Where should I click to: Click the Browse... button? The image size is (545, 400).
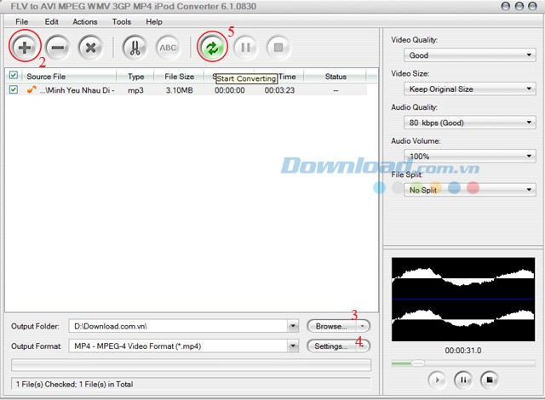point(331,326)
